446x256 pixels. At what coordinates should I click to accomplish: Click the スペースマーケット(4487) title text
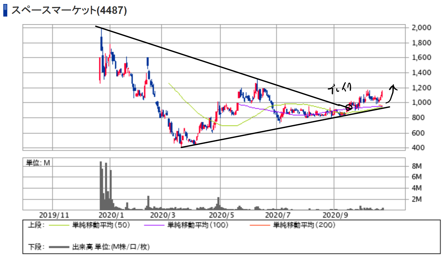[69, 11]
